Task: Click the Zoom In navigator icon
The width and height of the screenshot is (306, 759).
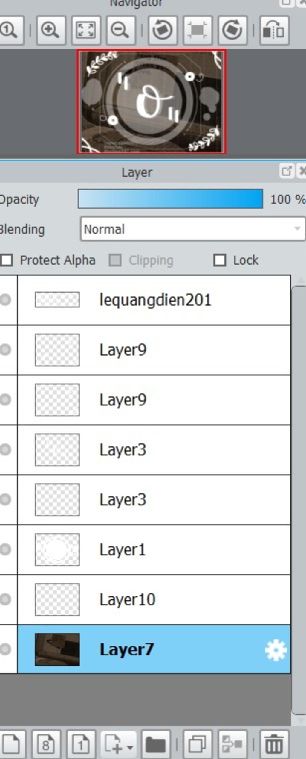Action: click(51, 30)
